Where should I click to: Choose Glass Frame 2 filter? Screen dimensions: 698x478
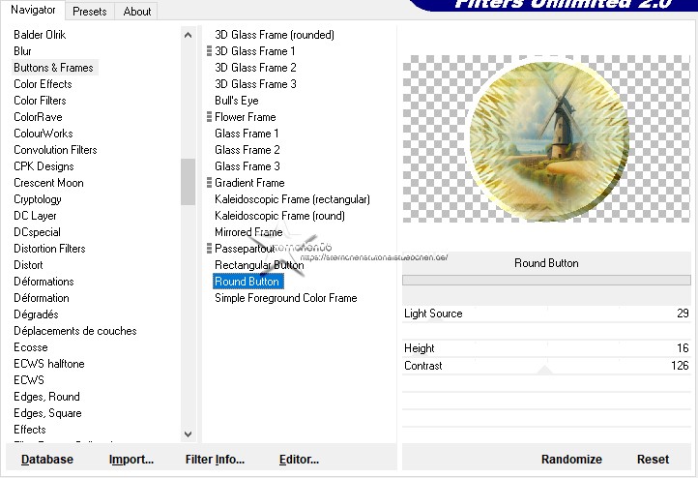pyautogui.click(x=247, y=150)
